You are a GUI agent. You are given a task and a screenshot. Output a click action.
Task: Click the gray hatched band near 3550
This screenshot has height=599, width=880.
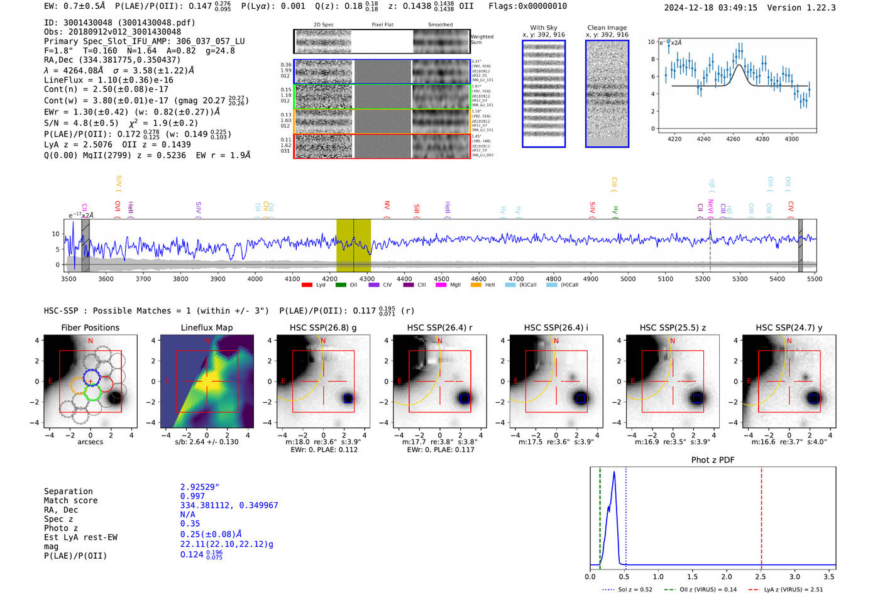coord(85,245)
